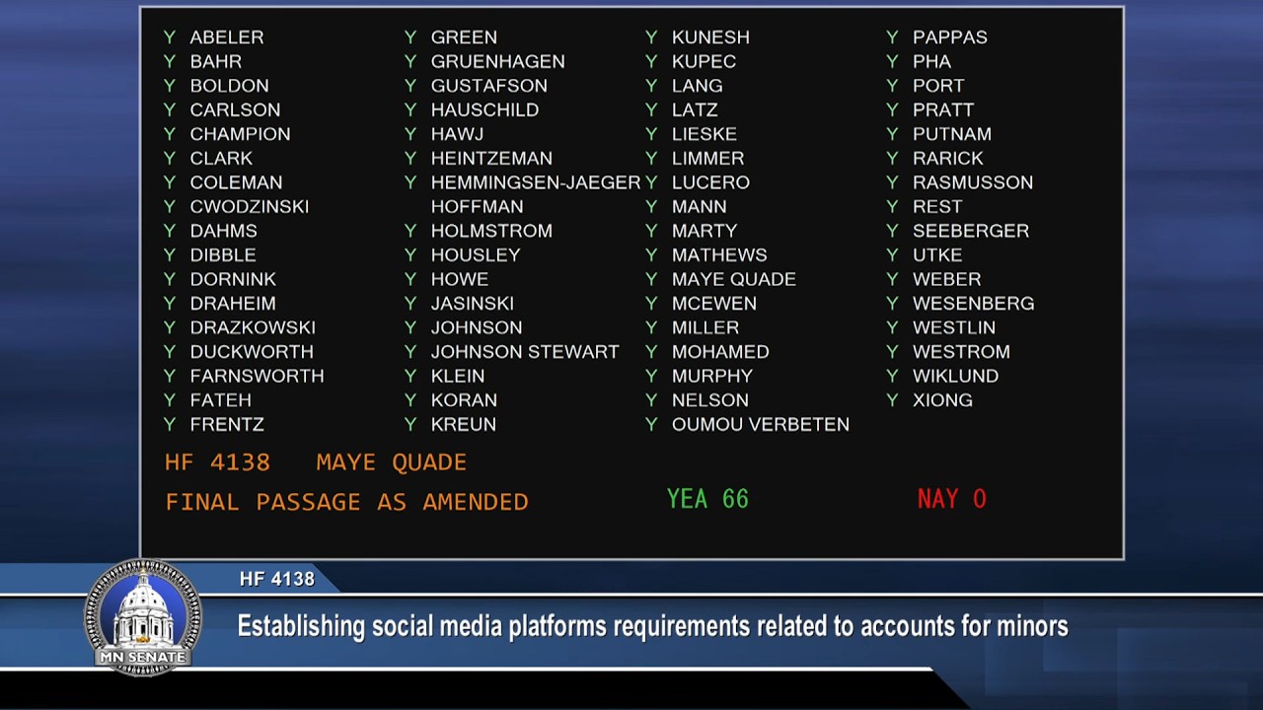This screenshot has width=1263, height=710.
Task: Click the name MOHAMED
Action: pos(721,351)
